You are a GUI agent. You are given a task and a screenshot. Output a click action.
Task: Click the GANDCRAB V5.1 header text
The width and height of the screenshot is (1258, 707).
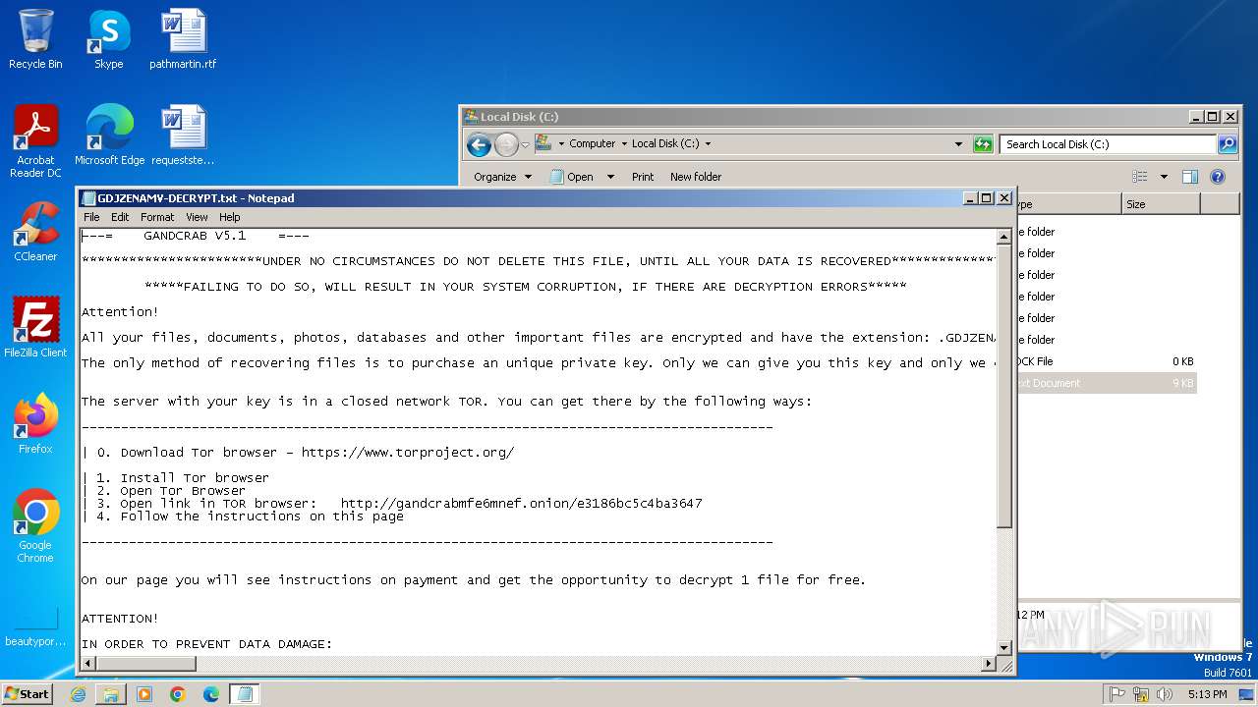point(195,236)
